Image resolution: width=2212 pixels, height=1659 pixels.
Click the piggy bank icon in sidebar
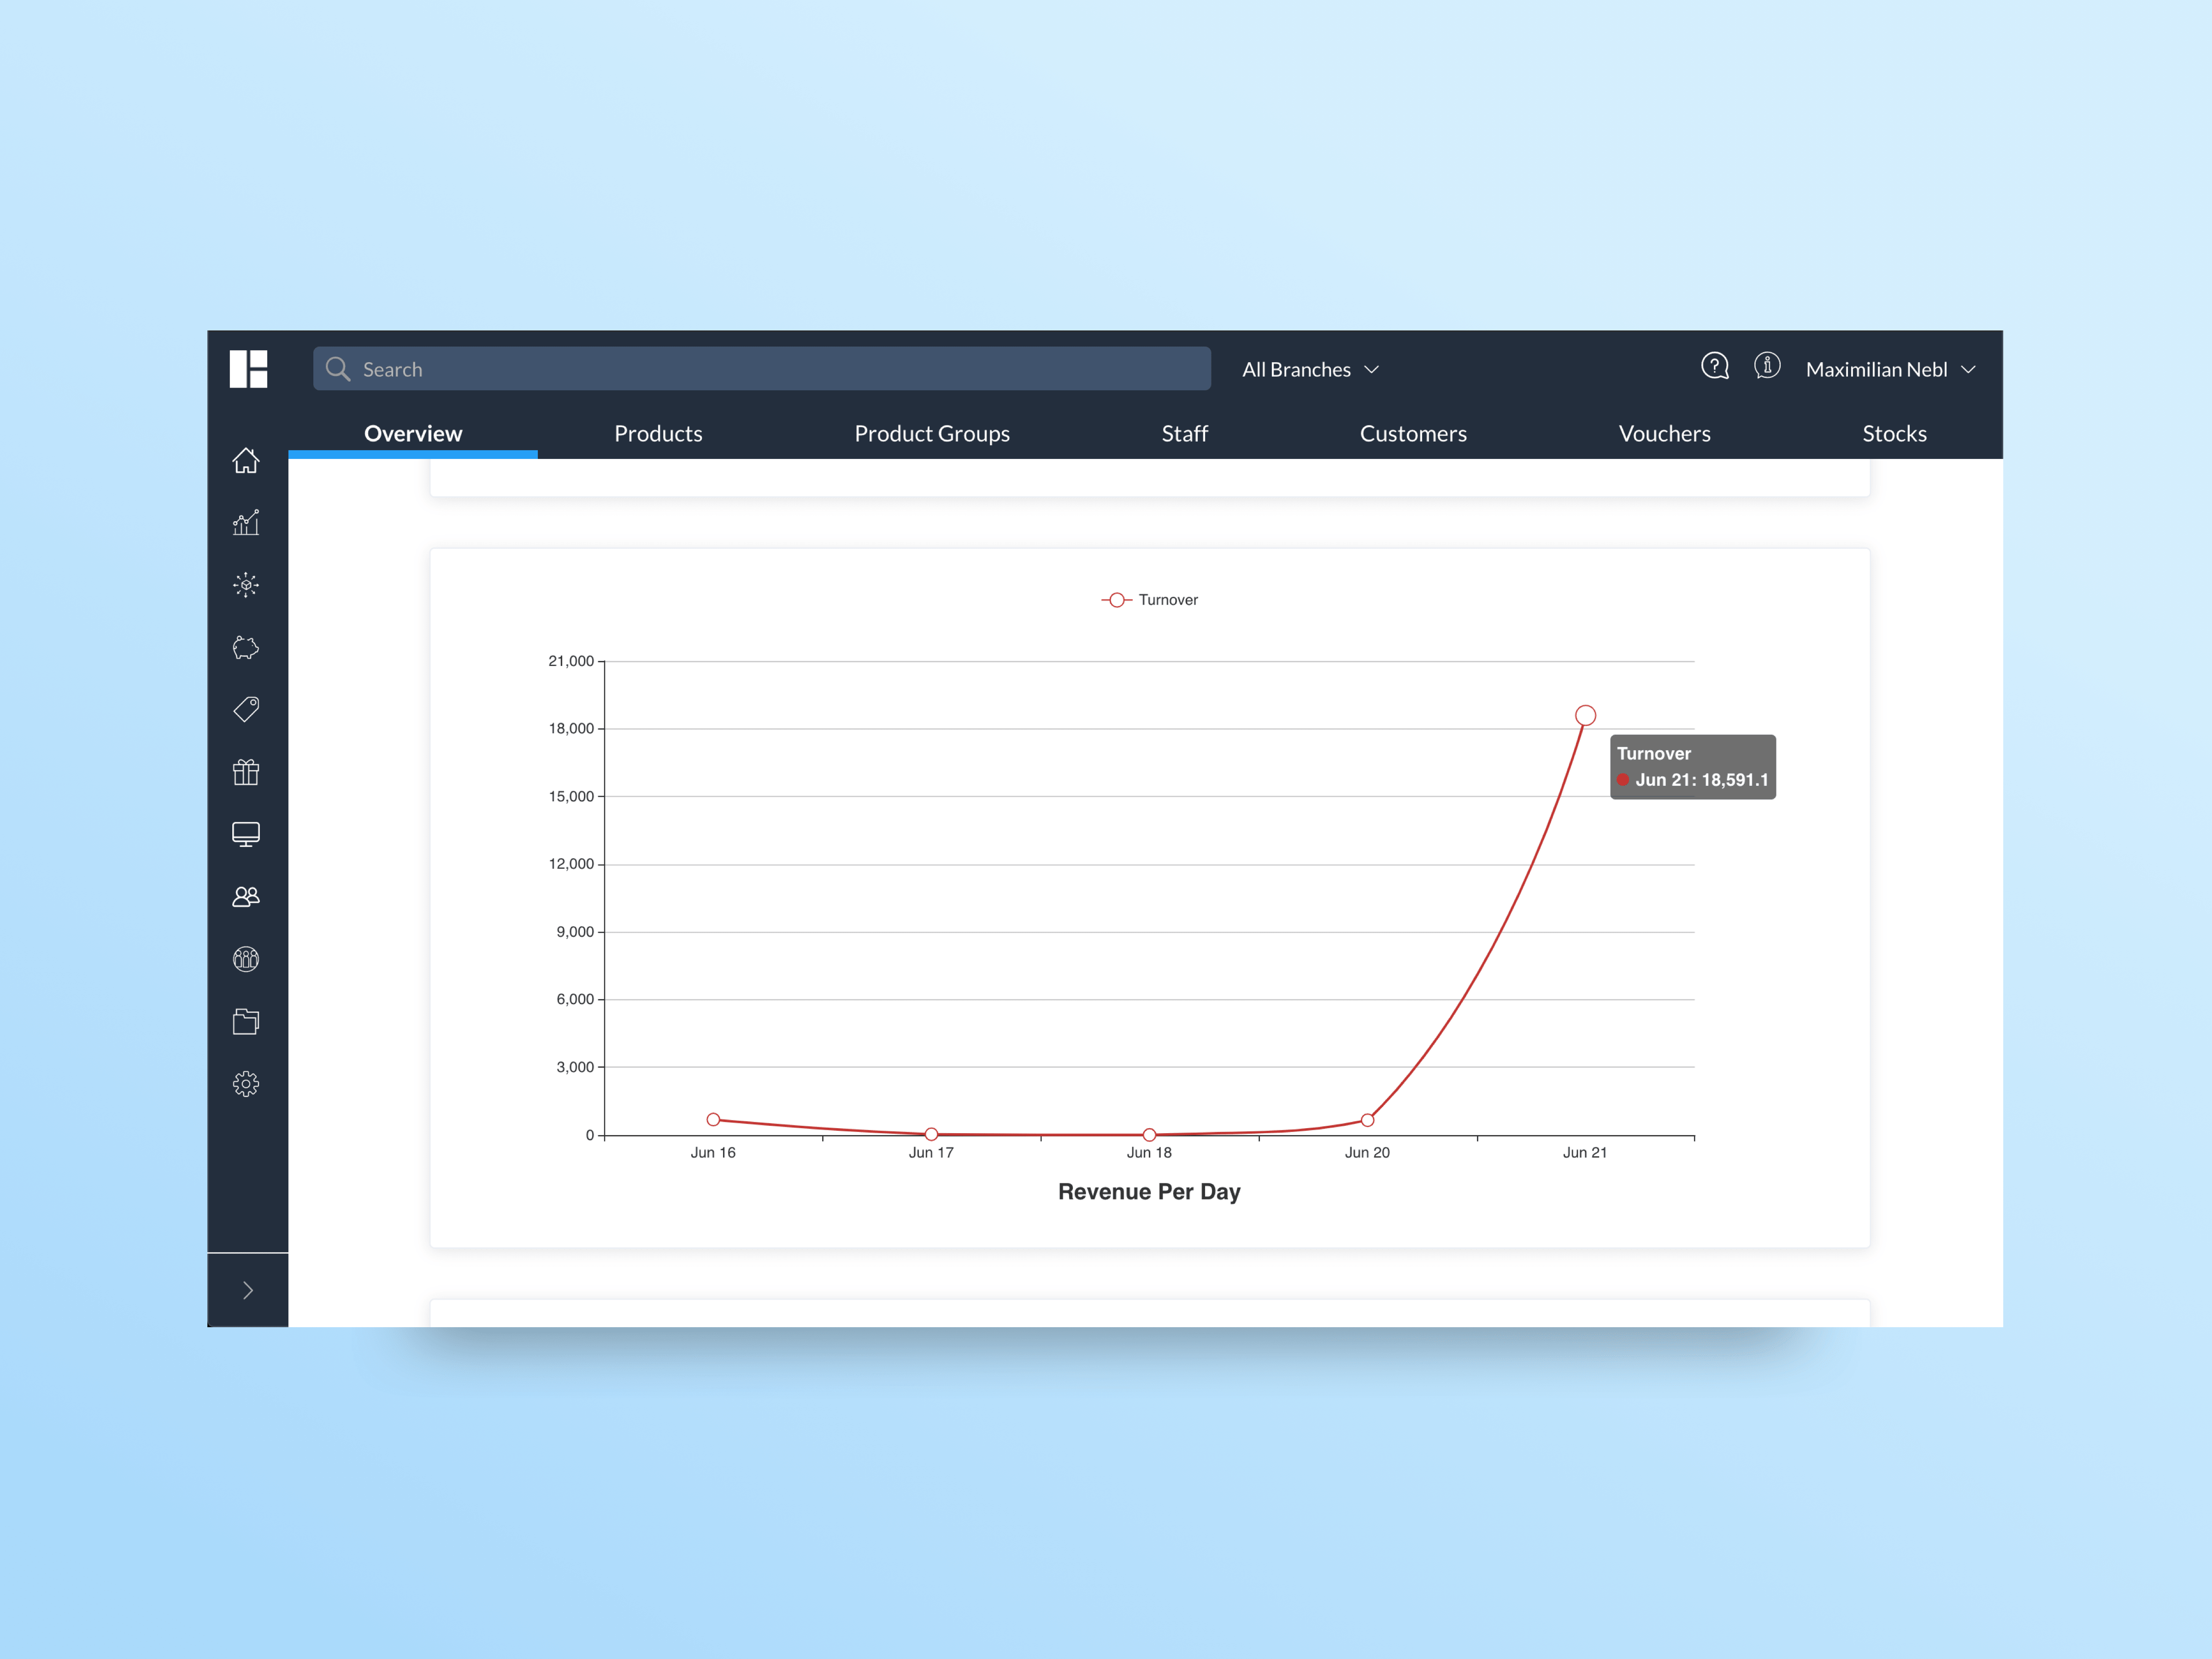(246, 648)
